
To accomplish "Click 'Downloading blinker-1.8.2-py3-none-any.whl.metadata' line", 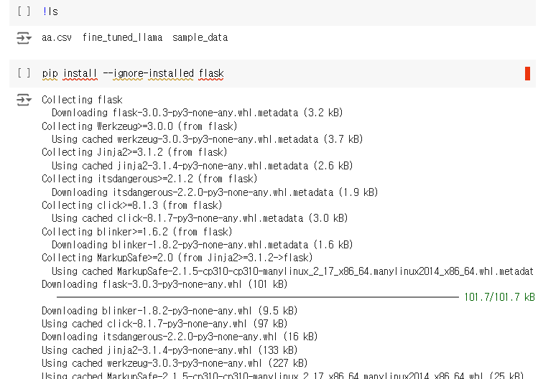I will pyautogui.click(x=202, y=245).
